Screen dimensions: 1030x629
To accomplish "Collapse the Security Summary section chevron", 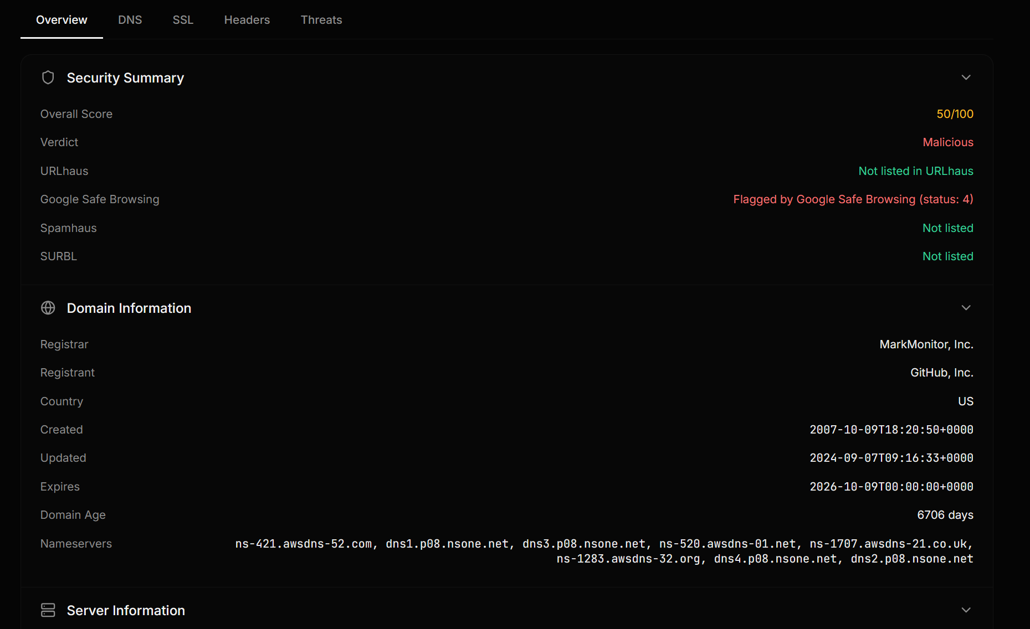I will point(966,78).
